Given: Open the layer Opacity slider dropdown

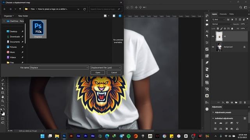Looking at the screenshot, I should pos(247,24).
